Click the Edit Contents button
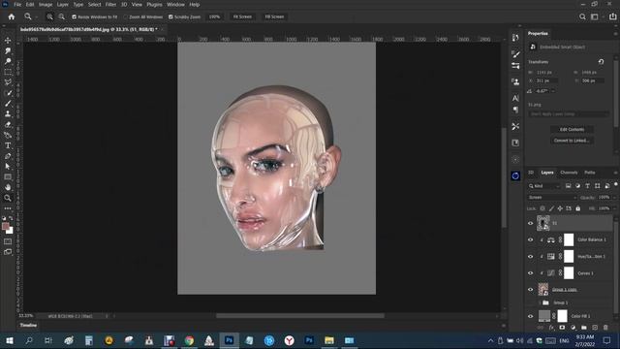 tap(572, 129)
